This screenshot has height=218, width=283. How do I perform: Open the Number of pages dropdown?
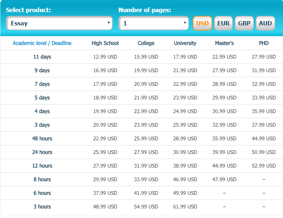point(154,23)
